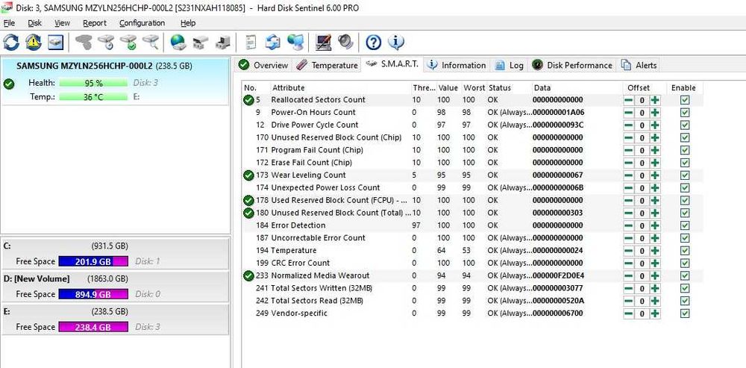Click the blue info bubble toolbar icon
The width and height of the screenshot is (746, 368).
tap(396, 43)
